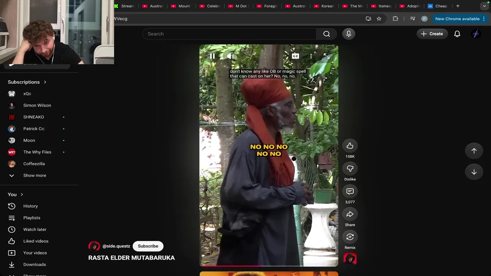Image resolution: width=491 pixels, height=276 pixels.
Task: Like the Short with thumbs up
Action: click(350, 146)
